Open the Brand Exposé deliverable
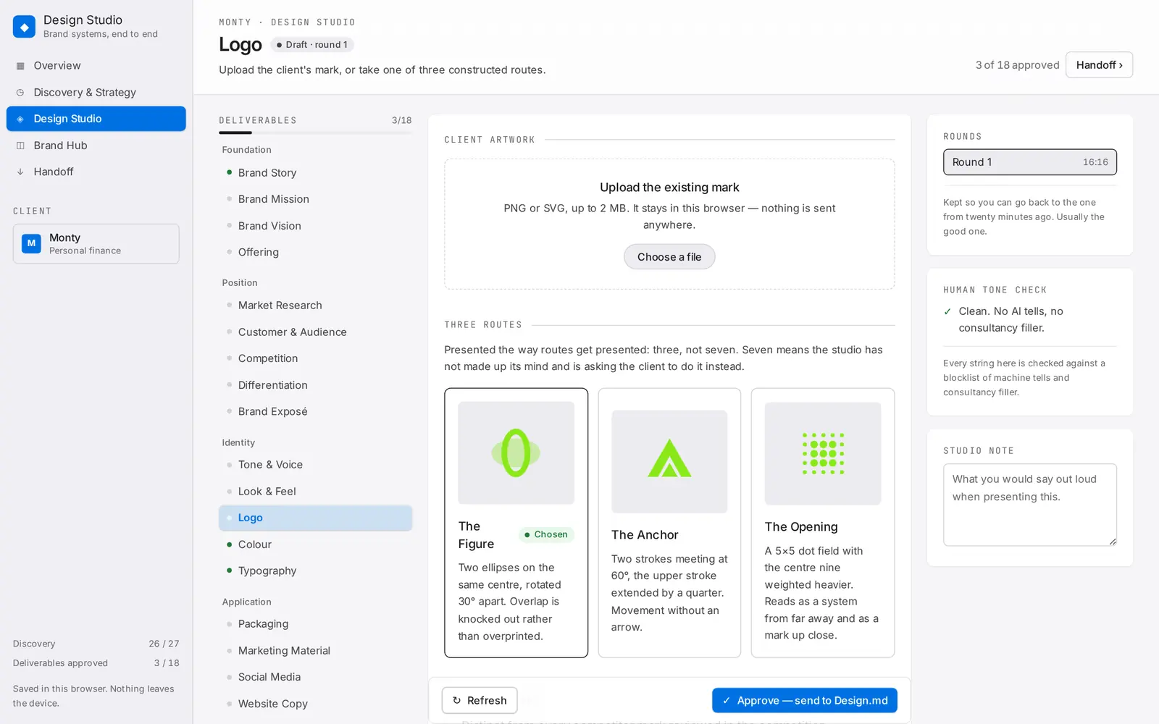This screenshot has width=1159, height=724. tap(316, 412)
